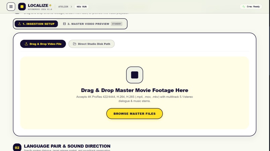270x151 pixels.
Task: Click the accepted formats description text
Action: [134, 99]
